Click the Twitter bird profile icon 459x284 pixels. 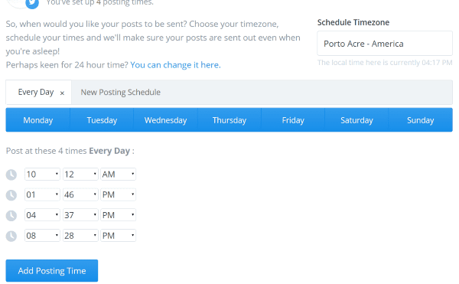[32, 4]
